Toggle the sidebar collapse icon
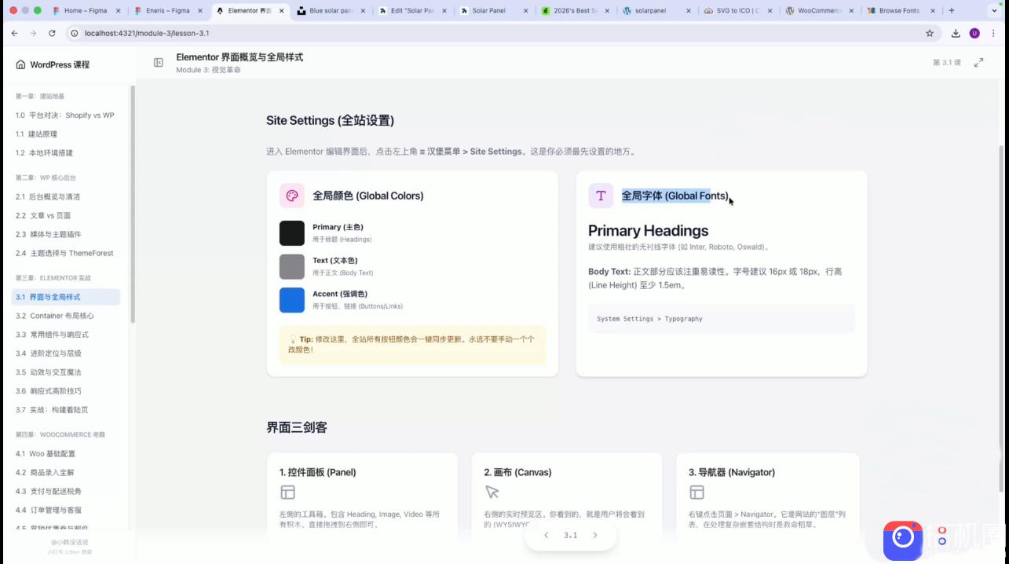Screen dimensions: 1009x564 159,63
